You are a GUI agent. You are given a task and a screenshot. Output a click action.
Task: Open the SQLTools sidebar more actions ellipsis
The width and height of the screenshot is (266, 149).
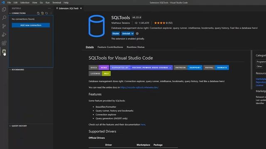[x=49, y=8]
